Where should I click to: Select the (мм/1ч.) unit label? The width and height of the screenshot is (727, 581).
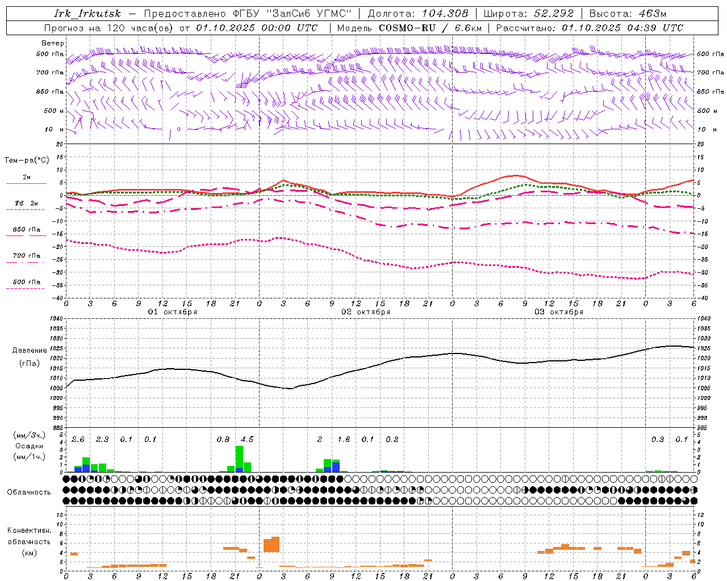30,457
